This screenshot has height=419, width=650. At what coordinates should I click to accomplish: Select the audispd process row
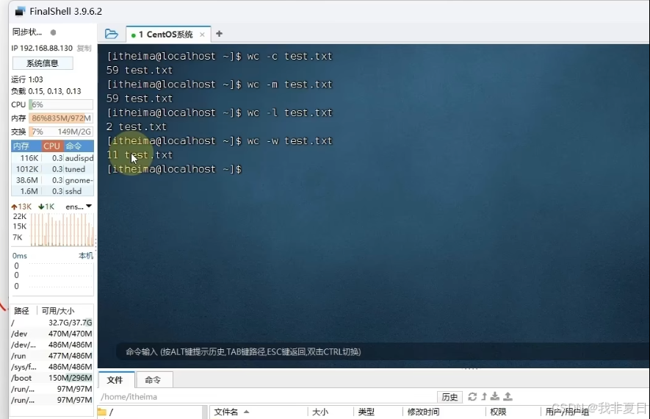click(x=52, y=158)
